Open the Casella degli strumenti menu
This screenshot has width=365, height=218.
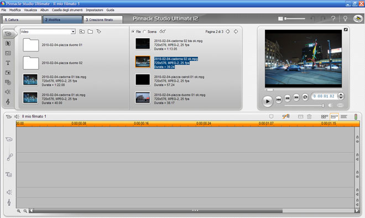67,10
